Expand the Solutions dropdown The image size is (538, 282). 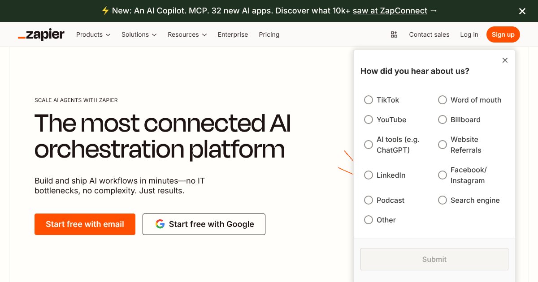139,34
